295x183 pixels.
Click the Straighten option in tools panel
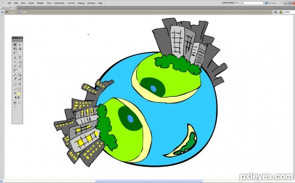15,107
